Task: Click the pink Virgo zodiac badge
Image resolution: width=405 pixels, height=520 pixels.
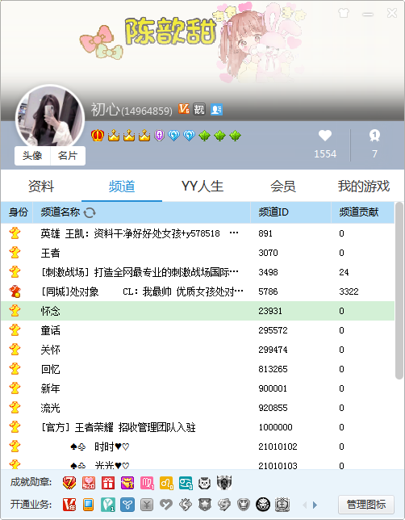Action: (147, 483)
